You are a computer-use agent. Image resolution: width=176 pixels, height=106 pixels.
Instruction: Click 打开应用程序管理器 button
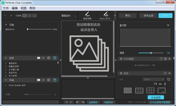(x=160, y=102)
